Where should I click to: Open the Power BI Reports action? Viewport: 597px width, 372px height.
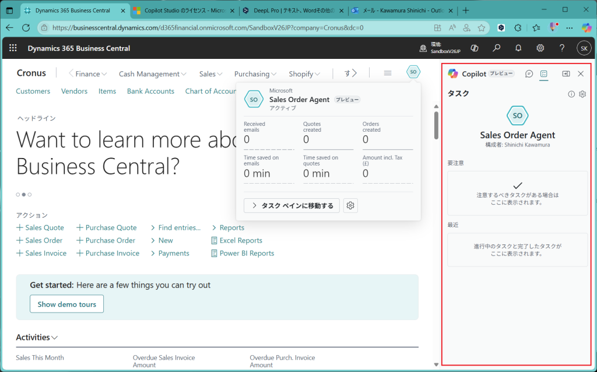click(x=243, y=253)
